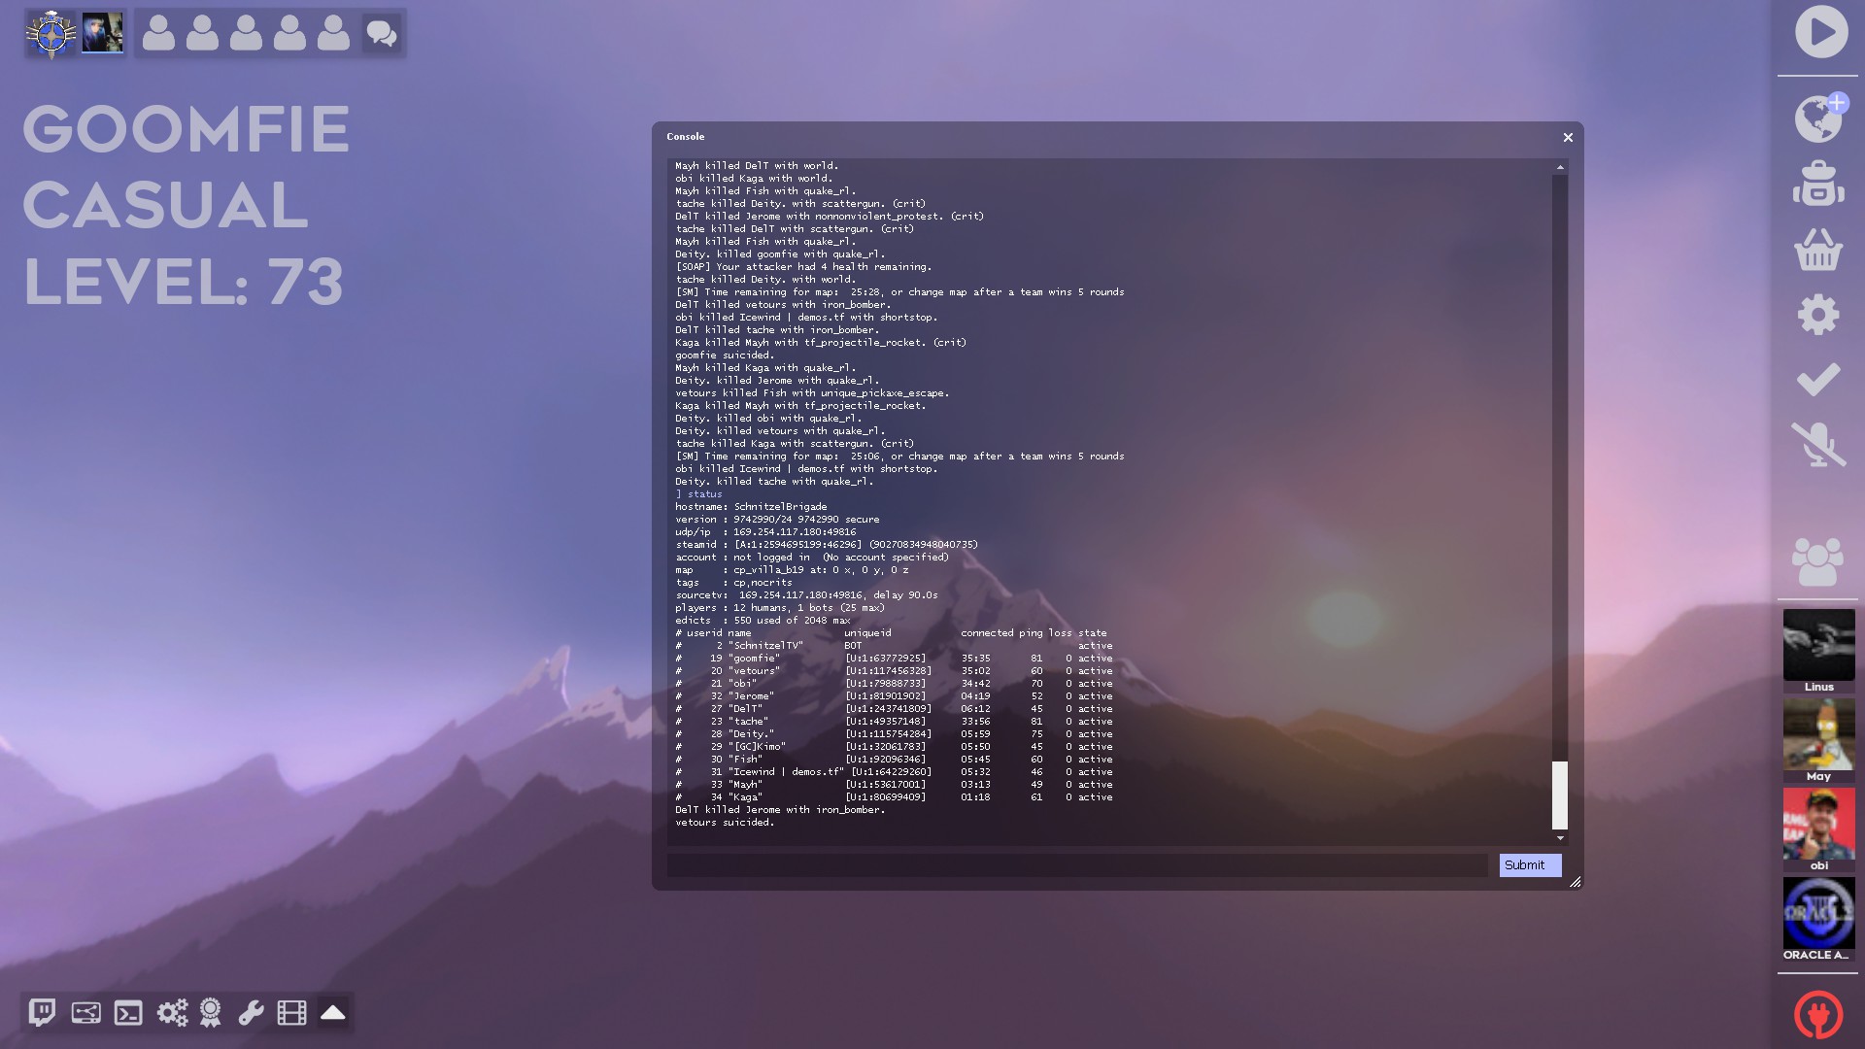Click the wrench tools icon

tap(251, 1013)
